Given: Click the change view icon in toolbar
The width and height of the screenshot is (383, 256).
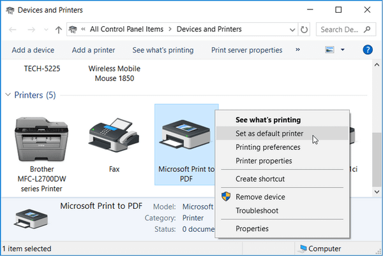Looking at the screenshot, I should tap(329, 50).
